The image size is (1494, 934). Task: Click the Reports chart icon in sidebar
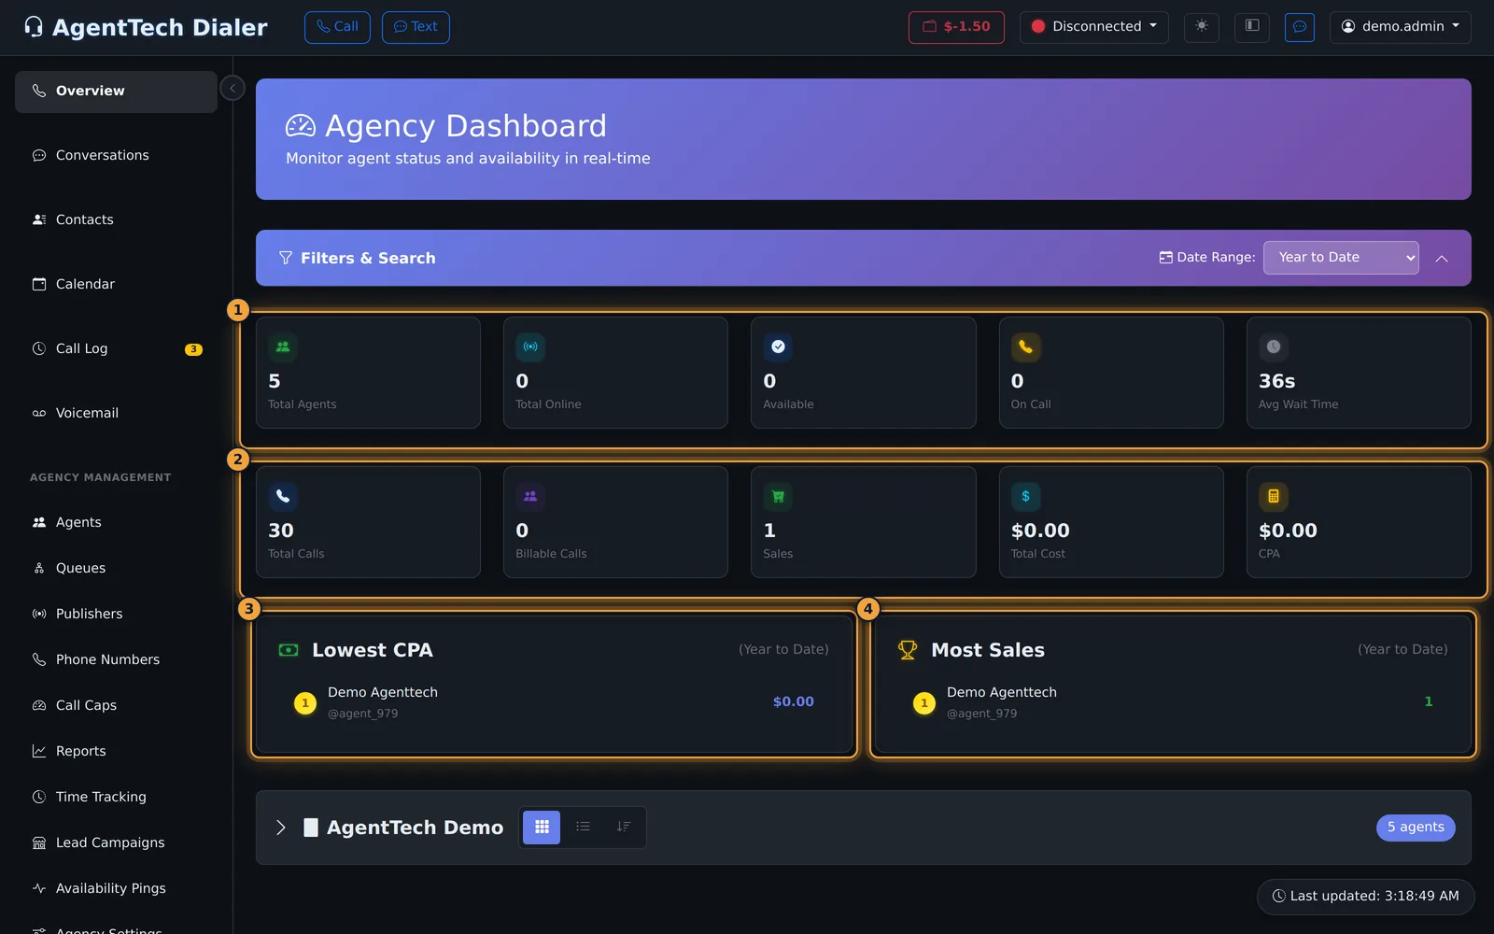click(39, 751)
